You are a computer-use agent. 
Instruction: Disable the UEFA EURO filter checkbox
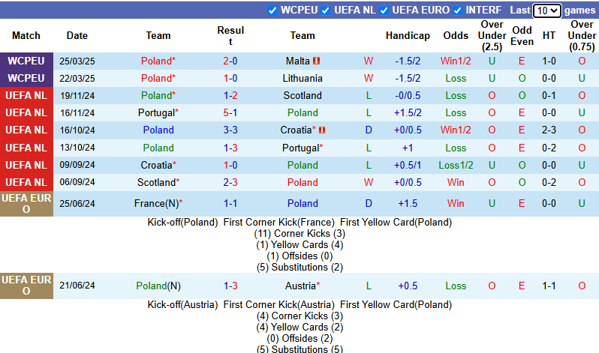[384, 10]
